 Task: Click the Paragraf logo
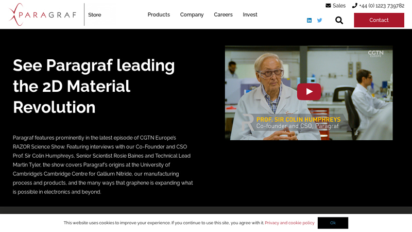click(x=42, y=14)
